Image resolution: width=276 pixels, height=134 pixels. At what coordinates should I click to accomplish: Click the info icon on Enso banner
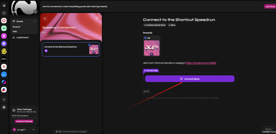tap(36, 12)
